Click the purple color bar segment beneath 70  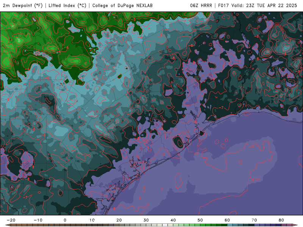(257, 225)
